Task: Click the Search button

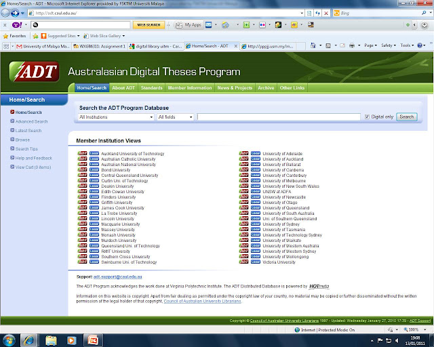Action: [x=407, y=117]
